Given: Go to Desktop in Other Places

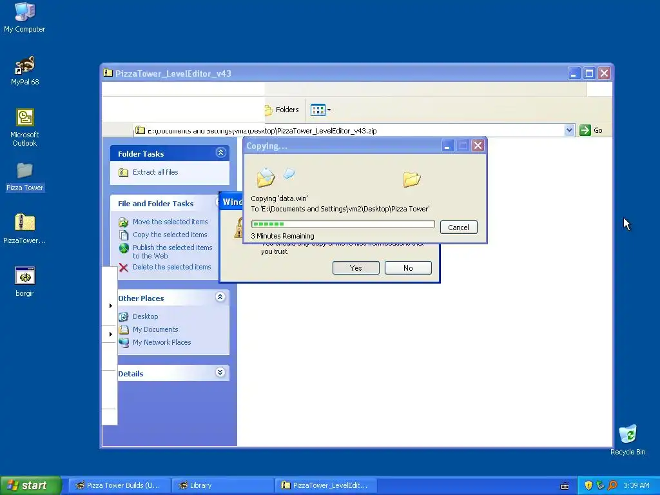Looking at the screenshot, I should click(146, 316).
